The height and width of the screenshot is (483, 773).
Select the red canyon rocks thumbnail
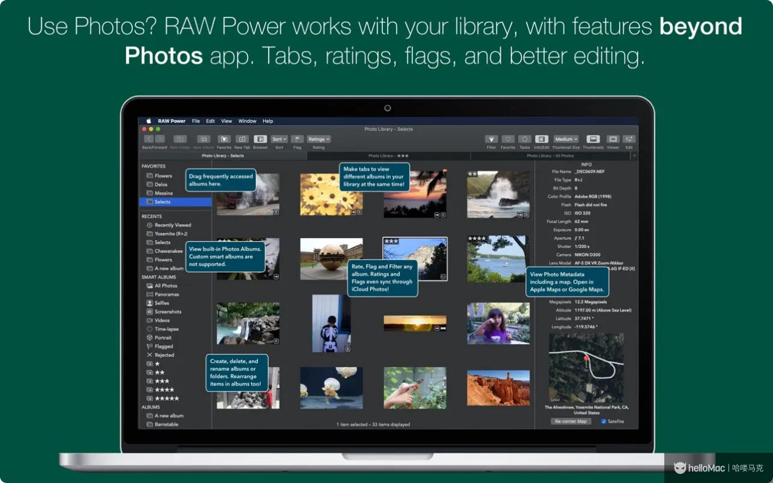[x=498, y=388]
